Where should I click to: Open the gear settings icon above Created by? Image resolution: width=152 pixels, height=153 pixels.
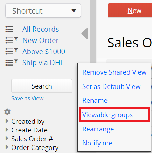[7, 112]
